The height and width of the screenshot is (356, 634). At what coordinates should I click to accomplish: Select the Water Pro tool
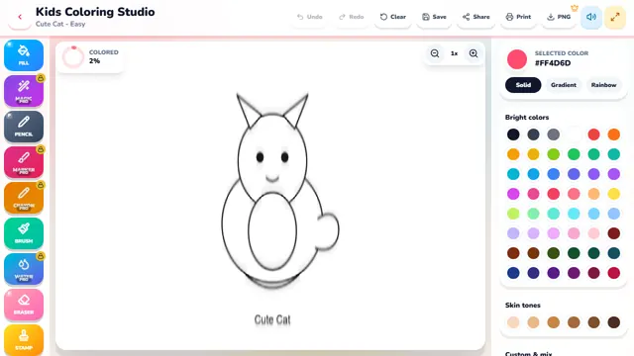[24, 269]
